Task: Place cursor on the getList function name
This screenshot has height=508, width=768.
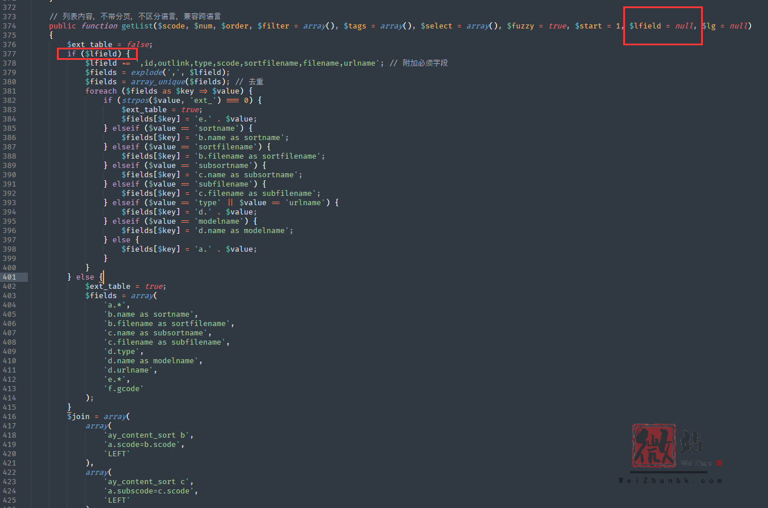Action: coord(135,26)
